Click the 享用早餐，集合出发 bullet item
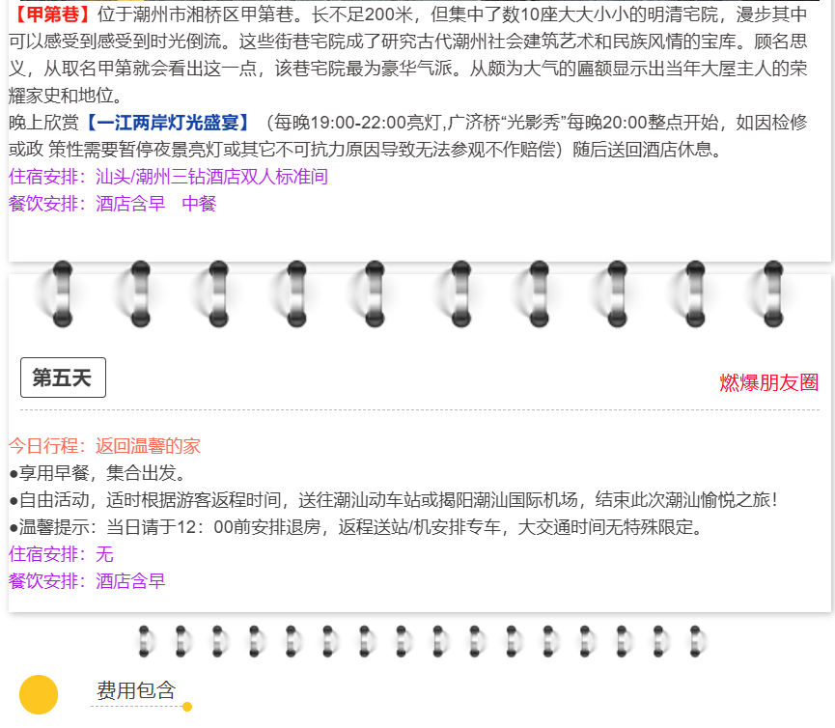This screenshot has height=728, width=835. [97, 473]
